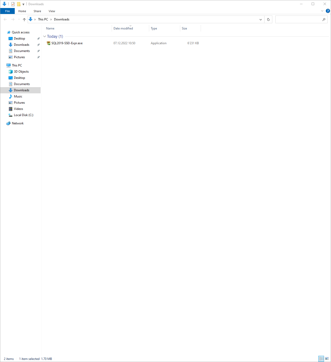
Task: Expand the ribbon with the chevron
Action: pyautogui.click(x=322, y=11)
